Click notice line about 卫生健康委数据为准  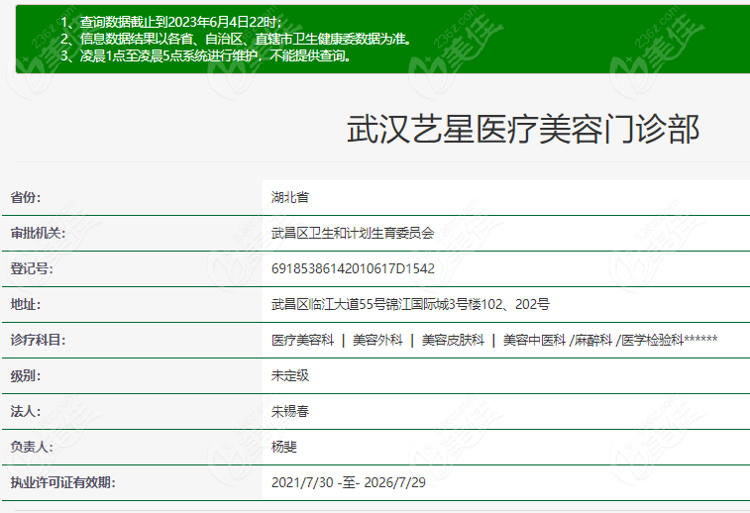coord(236,39)
